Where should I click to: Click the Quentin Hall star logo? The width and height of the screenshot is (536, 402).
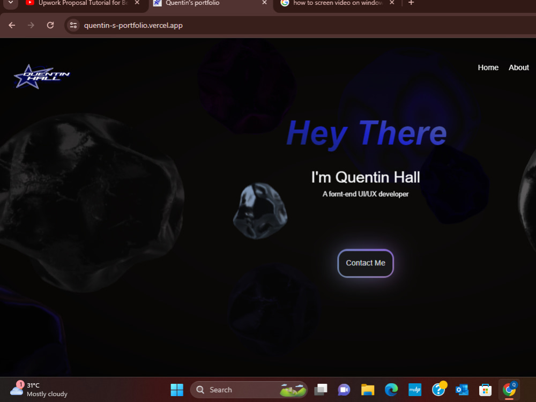point(42,77)
